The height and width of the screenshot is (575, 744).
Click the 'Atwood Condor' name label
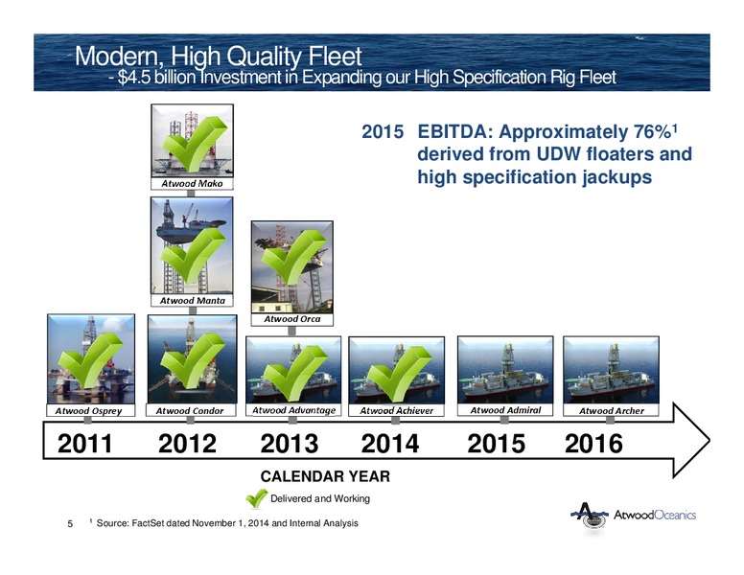(190, 411)
